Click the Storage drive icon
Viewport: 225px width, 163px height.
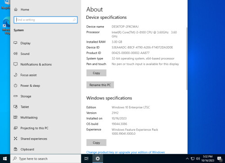point(15,96)
